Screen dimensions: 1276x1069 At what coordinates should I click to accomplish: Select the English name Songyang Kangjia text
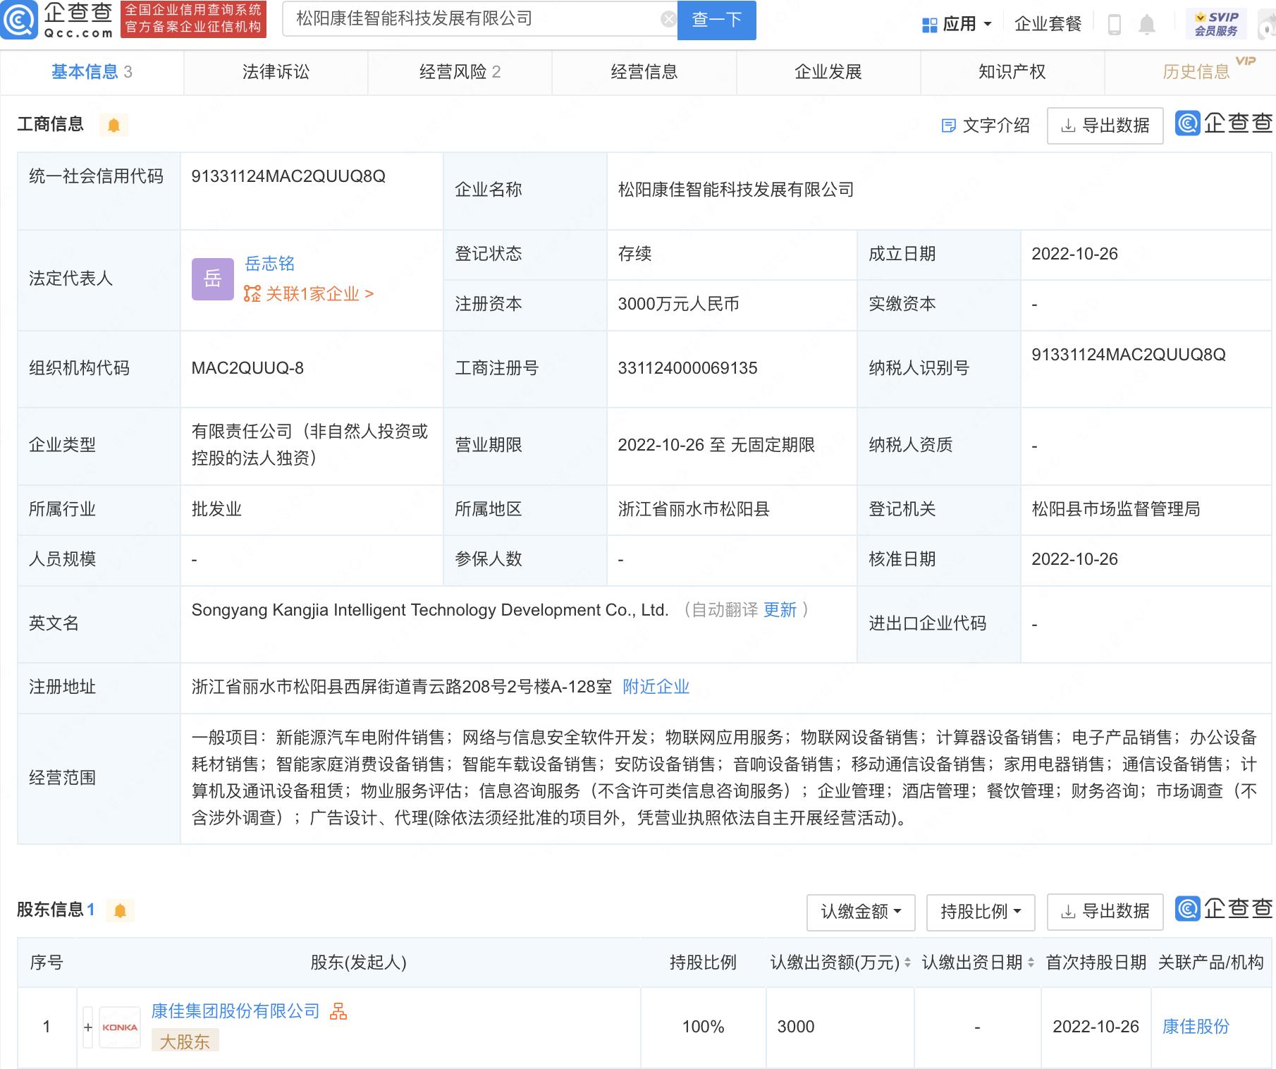coord(429,610)
